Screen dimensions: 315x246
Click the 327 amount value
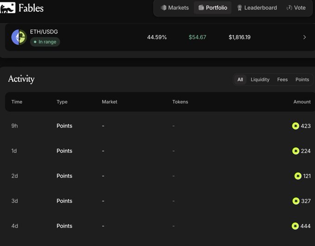(306, 201)
